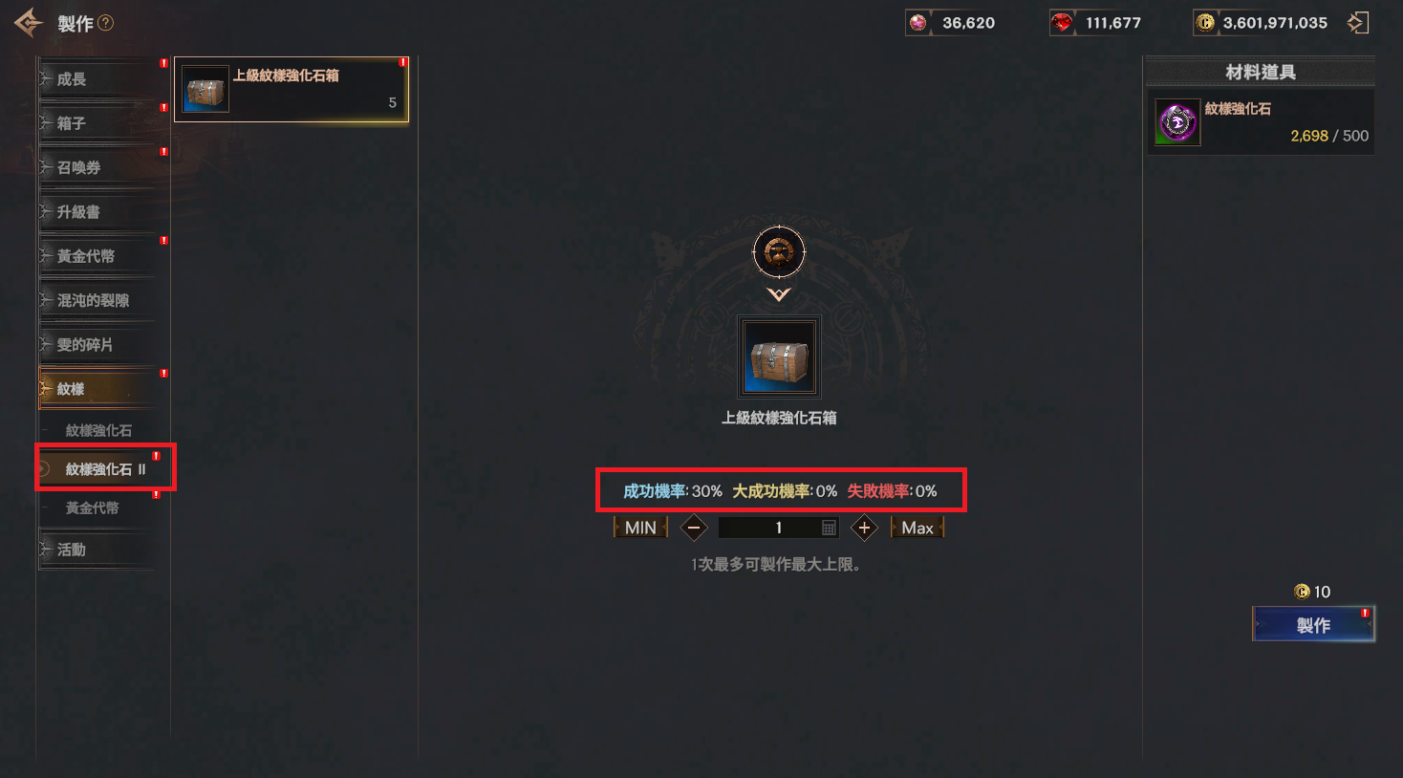1403x778 pixels.
Task: Click the calculator icon in quantity field
Action: tap(829, 528)
